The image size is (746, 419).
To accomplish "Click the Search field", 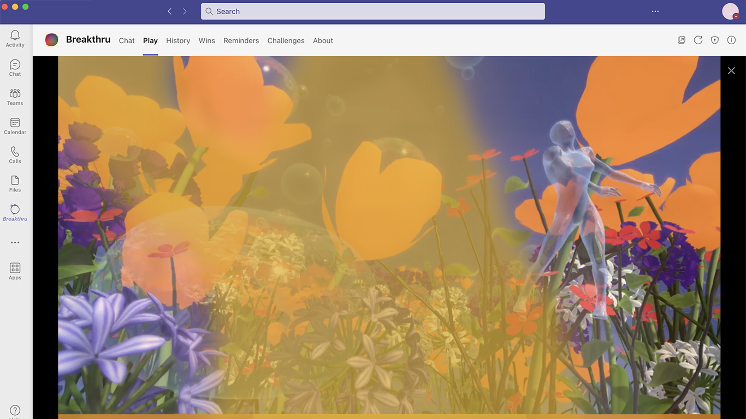I will [x=373, y=11].
